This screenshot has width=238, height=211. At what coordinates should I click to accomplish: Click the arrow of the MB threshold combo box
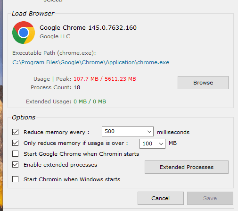[161, 143]
